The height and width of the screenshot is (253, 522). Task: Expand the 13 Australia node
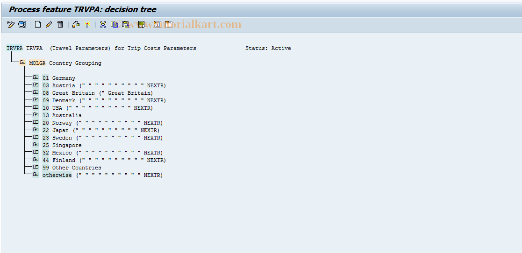tap(36, 115)
